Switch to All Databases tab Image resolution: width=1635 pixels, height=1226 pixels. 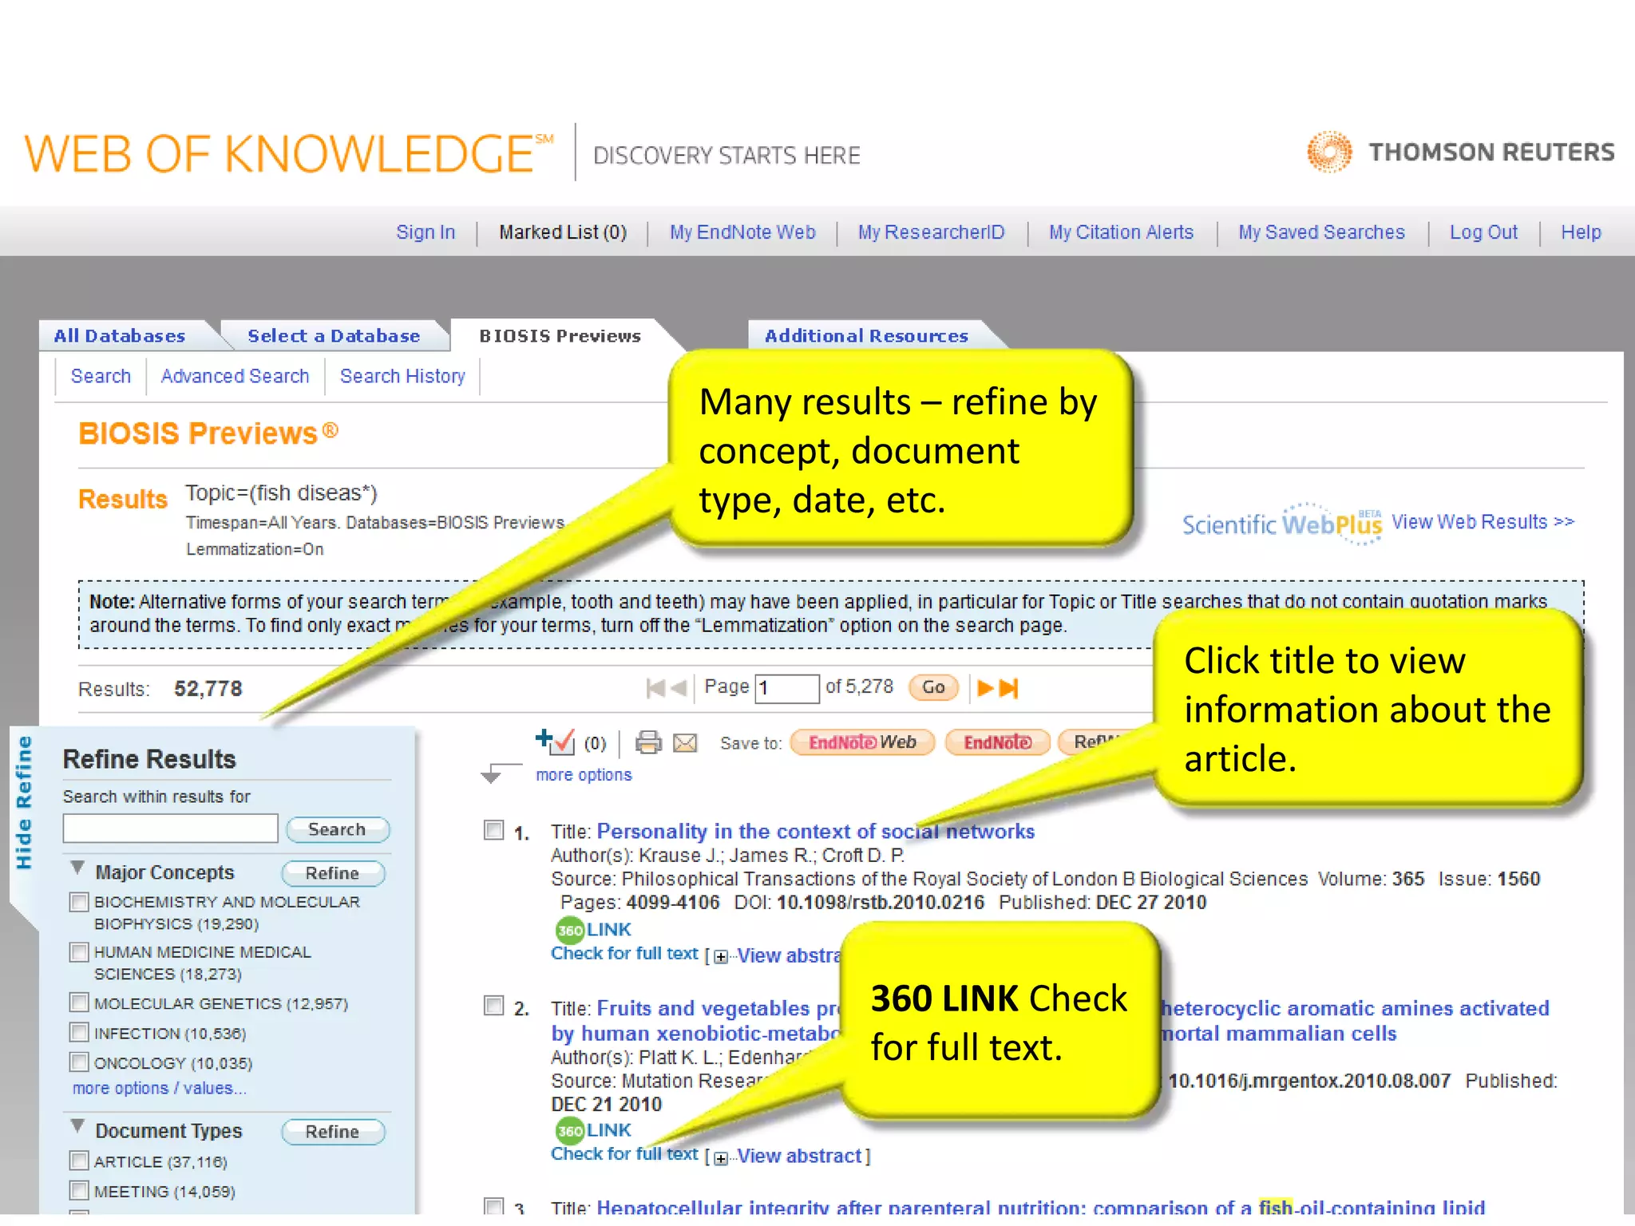click(x=120, y=336)
